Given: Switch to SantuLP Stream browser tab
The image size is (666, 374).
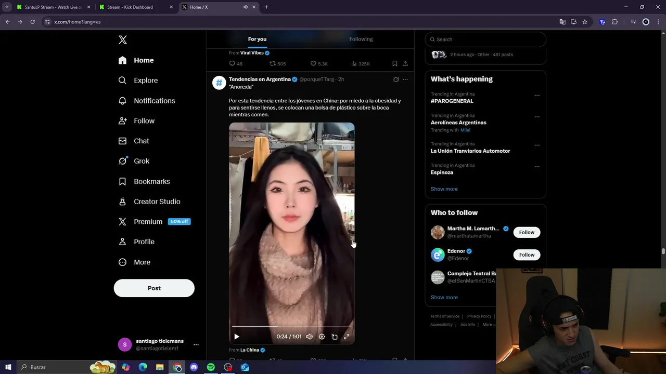Looking at the screenshot, I should click(54, 7).
